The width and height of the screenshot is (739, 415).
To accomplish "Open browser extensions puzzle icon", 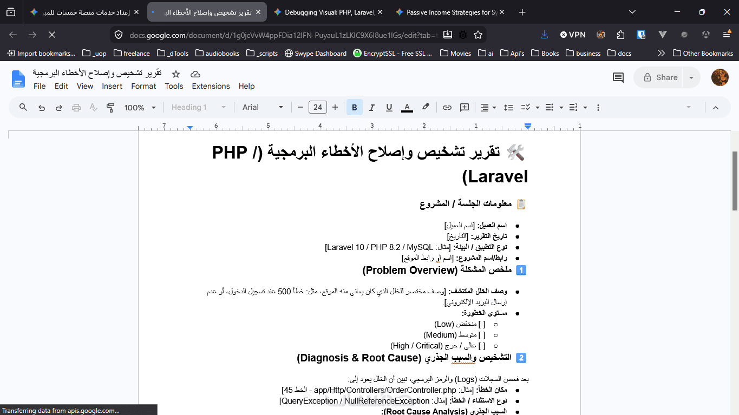I will pyautogui.click(x=621, y=35).
